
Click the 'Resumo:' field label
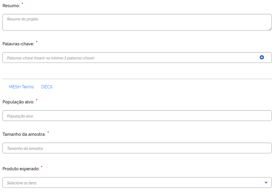pos(11,6)
